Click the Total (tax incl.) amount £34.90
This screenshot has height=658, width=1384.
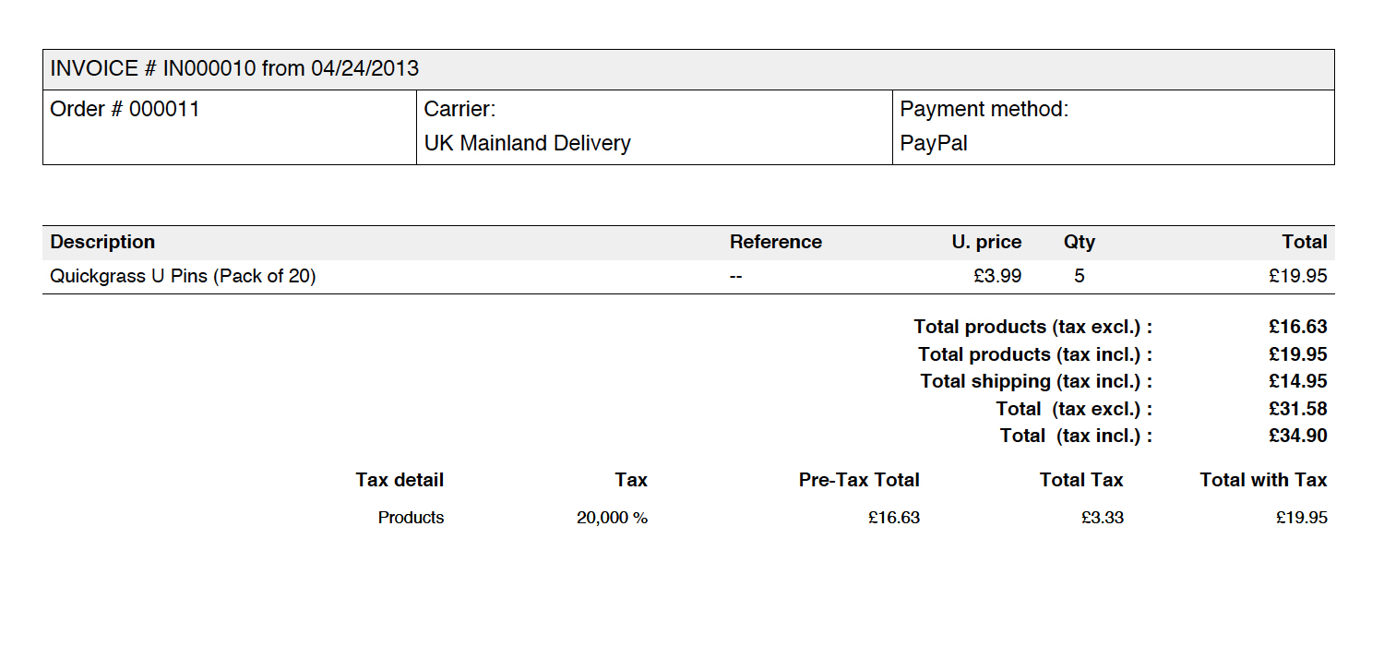1297,436
